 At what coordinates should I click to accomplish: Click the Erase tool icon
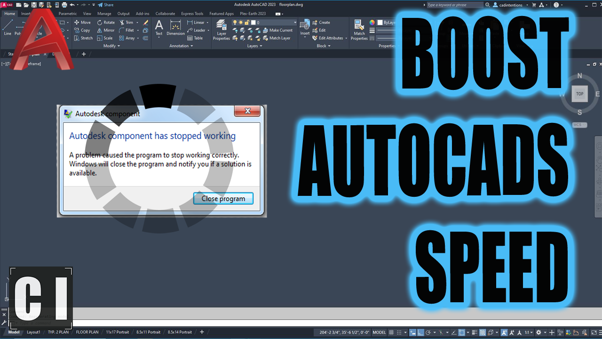point(145,22)
